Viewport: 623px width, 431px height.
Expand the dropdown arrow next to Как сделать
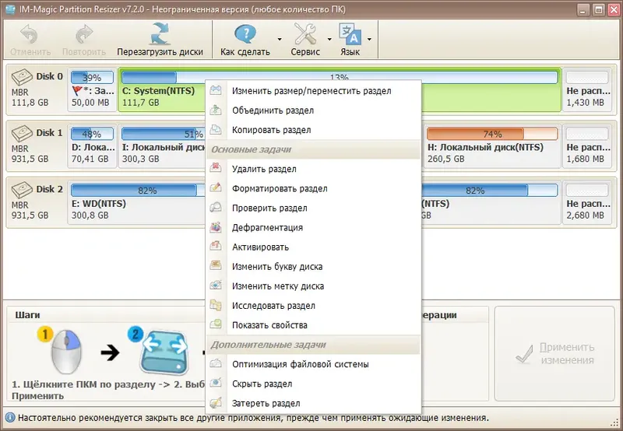point(280,40)
